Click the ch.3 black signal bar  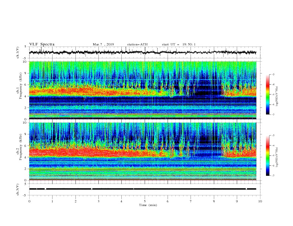(142, 189)
